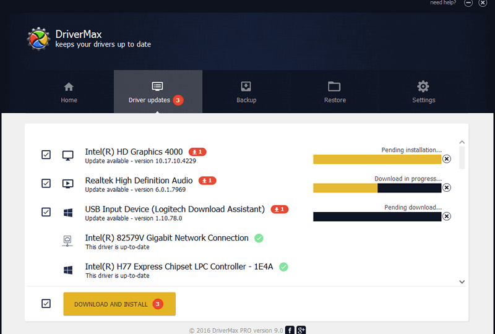Image resolution: width=495 pixels, height=334 pixels.
Task: Click the Windows icon for H77 Express Chipset
Action: [68, 270]
